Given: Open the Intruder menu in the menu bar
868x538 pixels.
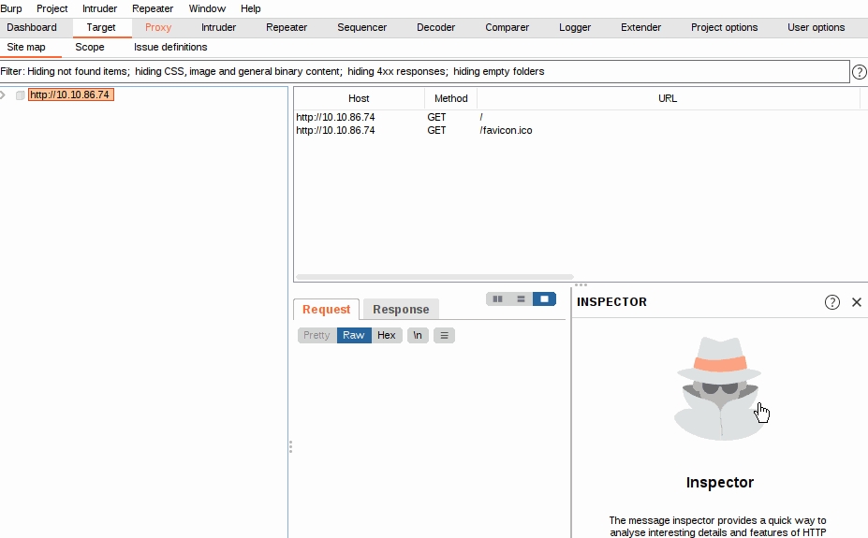Looking at the screenshot, I should 100,8.
